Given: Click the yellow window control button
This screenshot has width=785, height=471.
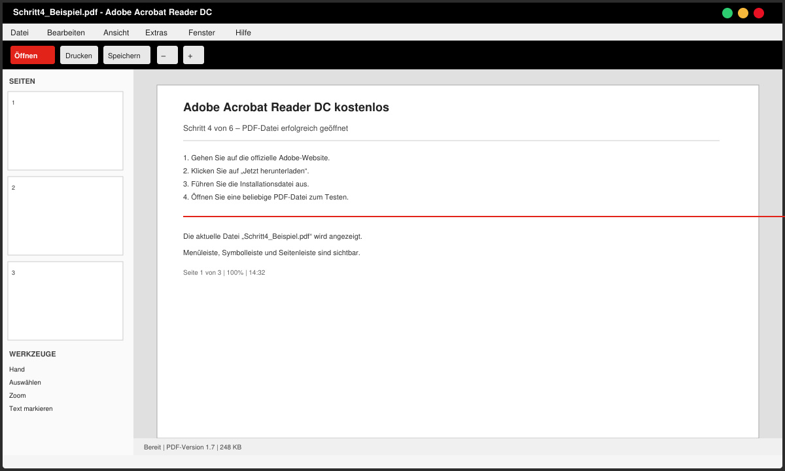Looking at the screenshot, I should (743, 13).
